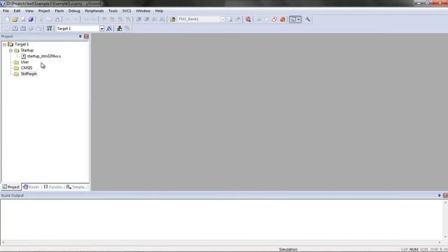Click the Unindent selected text icon
448x252 pixels.
(146, 20)
